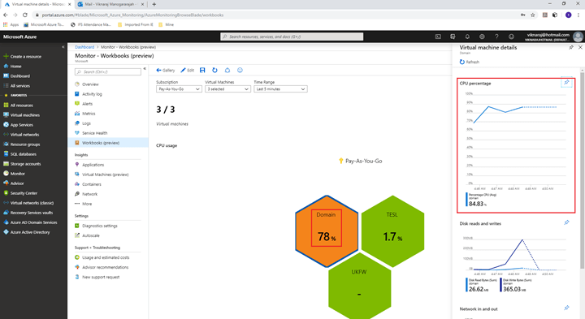The width and height of the screenshot is (585, 319).
Task: Open Cloud Shell icon in Azure top bar
Action: coord(438,37)
